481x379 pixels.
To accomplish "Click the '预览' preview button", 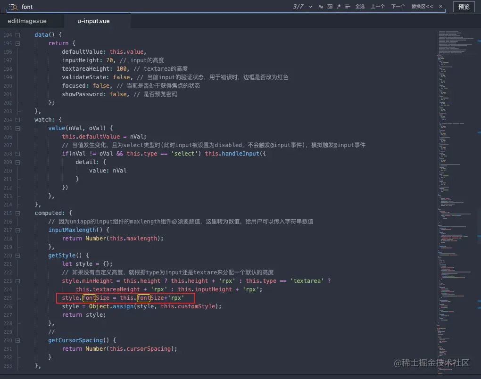I will click(x=464, y=7).
